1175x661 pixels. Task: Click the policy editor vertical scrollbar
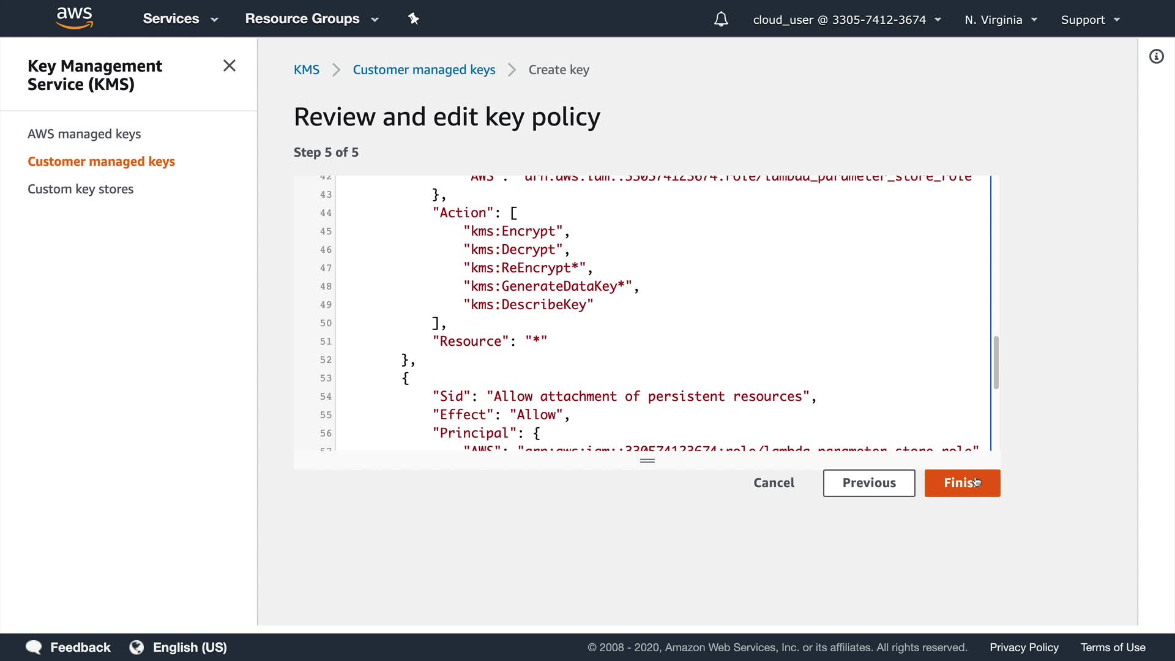[996, 362]
